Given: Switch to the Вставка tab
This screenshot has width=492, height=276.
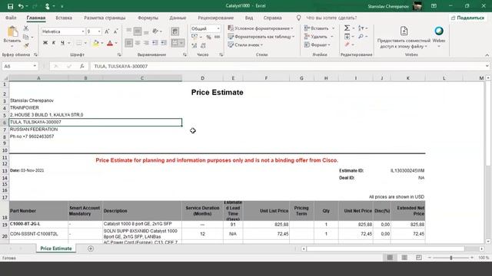Looking at the screenshot, I should click(x=64, y=18).
